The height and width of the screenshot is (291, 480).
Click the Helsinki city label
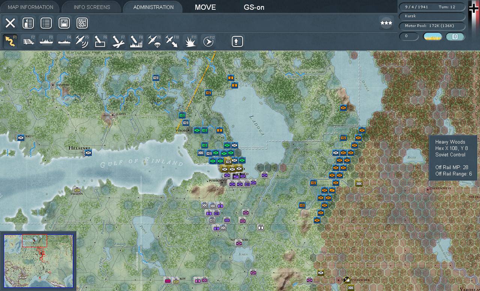pyautogui.click(x=80, y=148)
